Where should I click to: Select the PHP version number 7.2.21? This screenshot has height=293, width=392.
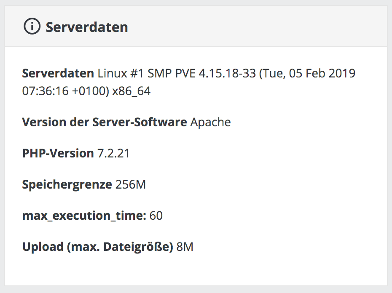coord(113,153)
